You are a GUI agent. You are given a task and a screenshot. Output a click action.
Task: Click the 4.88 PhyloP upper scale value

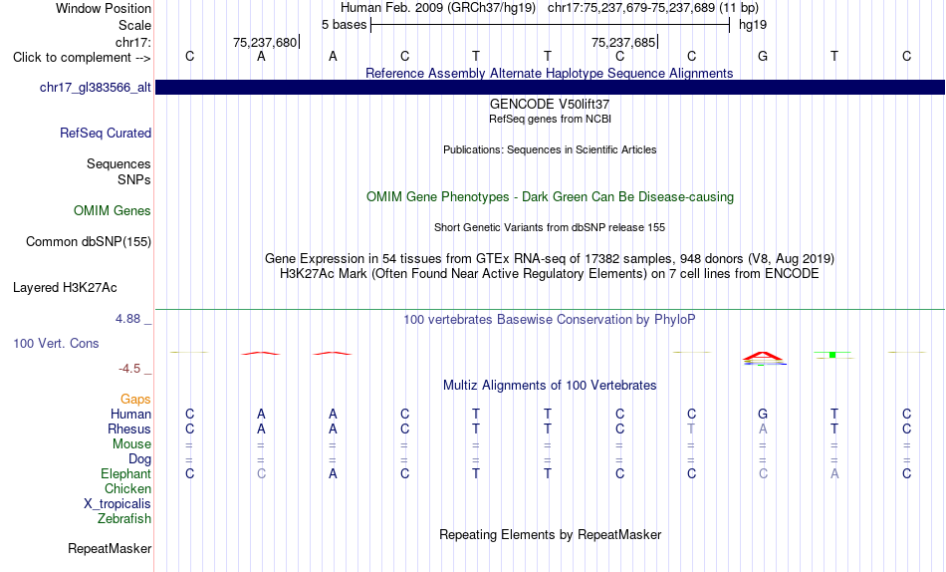127,318
